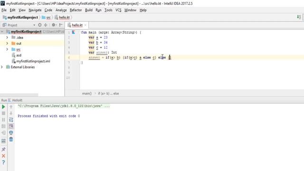Open the Help menu

[x=143, y=10]
